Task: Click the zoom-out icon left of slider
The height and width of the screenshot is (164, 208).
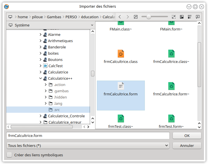Action: [x=135, y=17]
